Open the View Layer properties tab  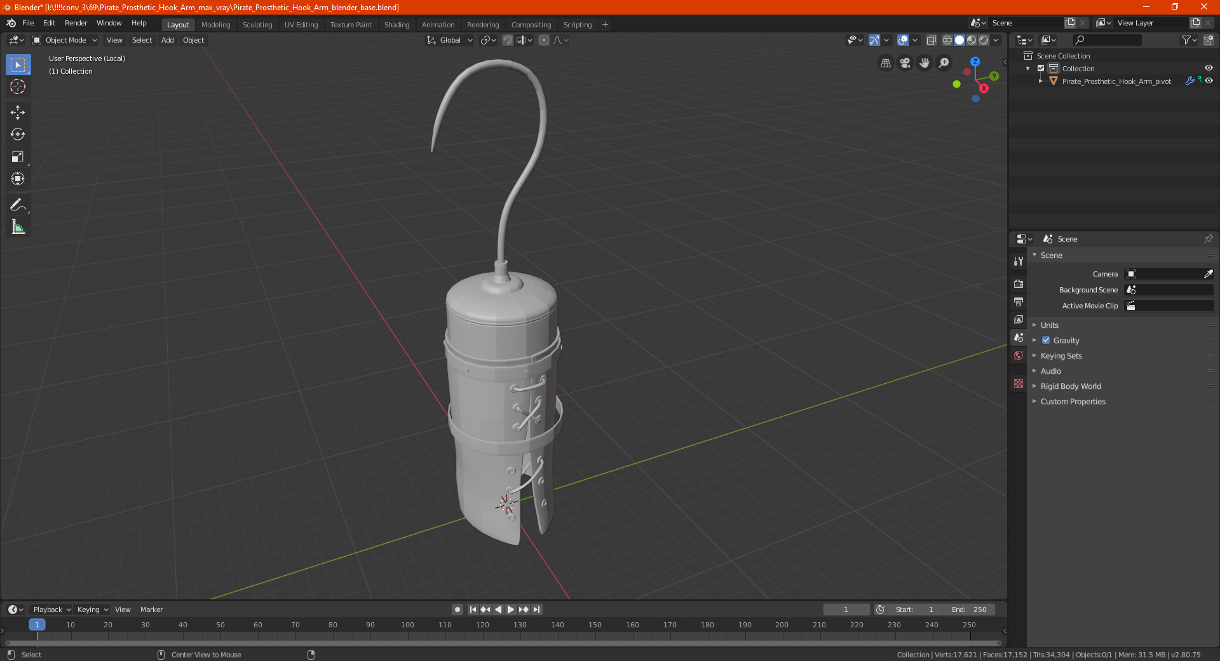(1019, 319)
